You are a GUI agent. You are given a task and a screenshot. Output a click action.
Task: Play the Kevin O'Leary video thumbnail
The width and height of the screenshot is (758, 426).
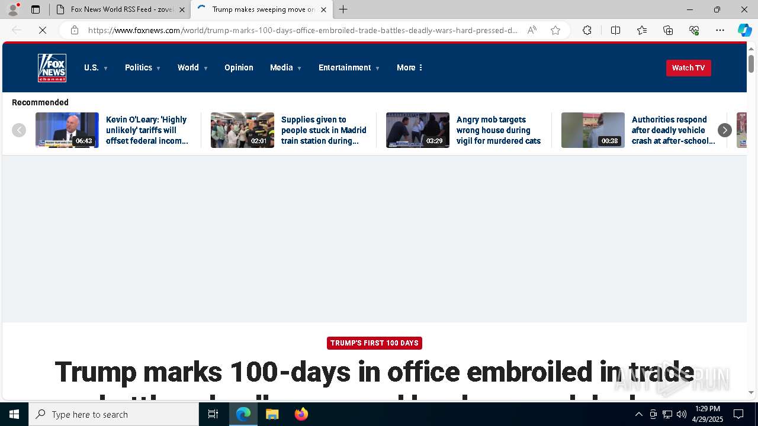click(67, 130)
